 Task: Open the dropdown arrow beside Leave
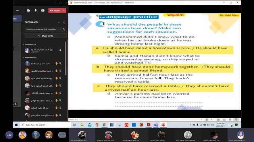pos(64,11)
